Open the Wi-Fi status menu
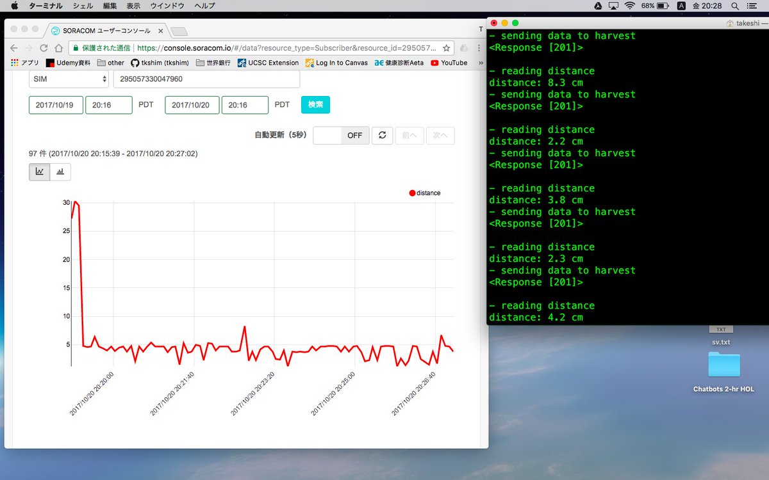 [629, 6]
